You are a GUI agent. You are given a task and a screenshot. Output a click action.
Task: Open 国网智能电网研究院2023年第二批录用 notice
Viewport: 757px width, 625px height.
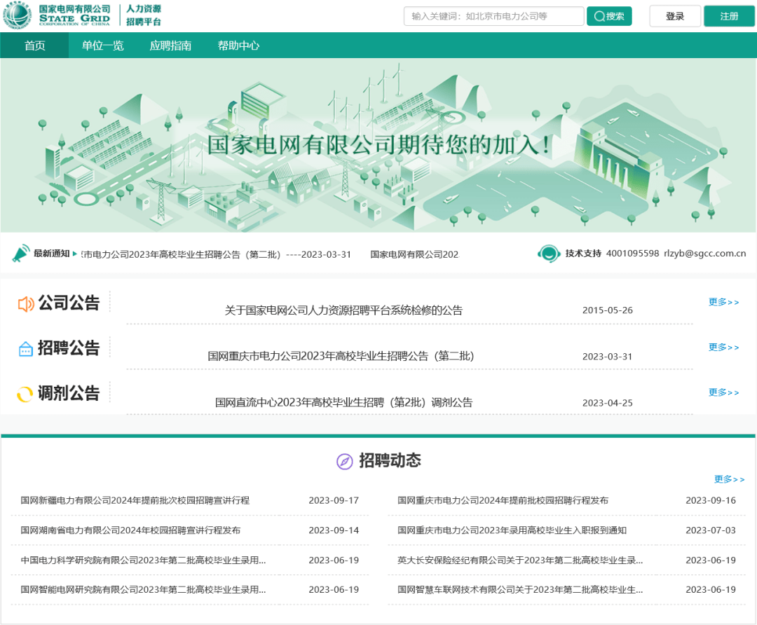pos(143,590)
